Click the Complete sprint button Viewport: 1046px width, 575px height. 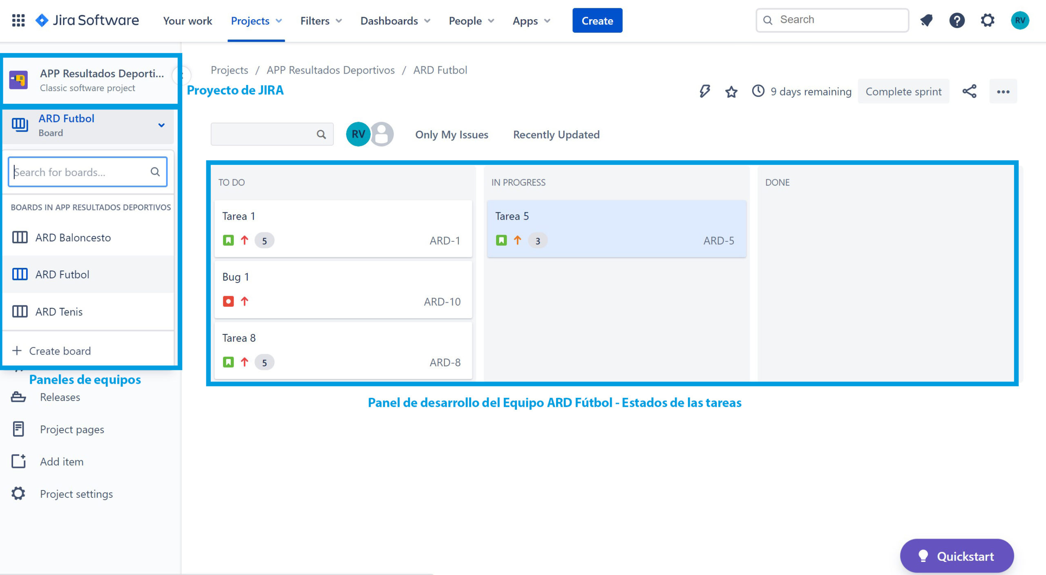pos(903,91)
